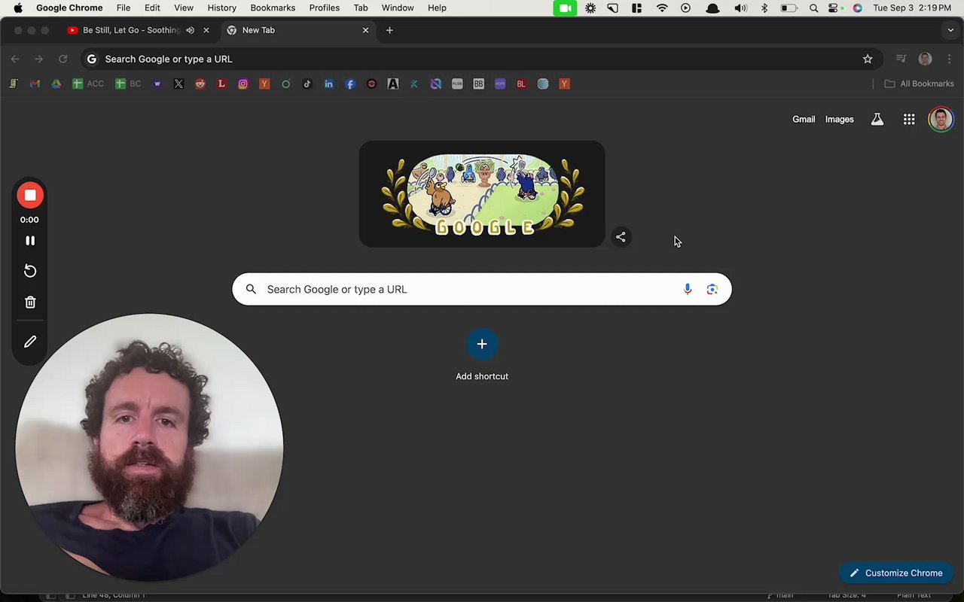The image size is (964, 602).
Task: Open the Profiles menu
Action: point(325,8)
